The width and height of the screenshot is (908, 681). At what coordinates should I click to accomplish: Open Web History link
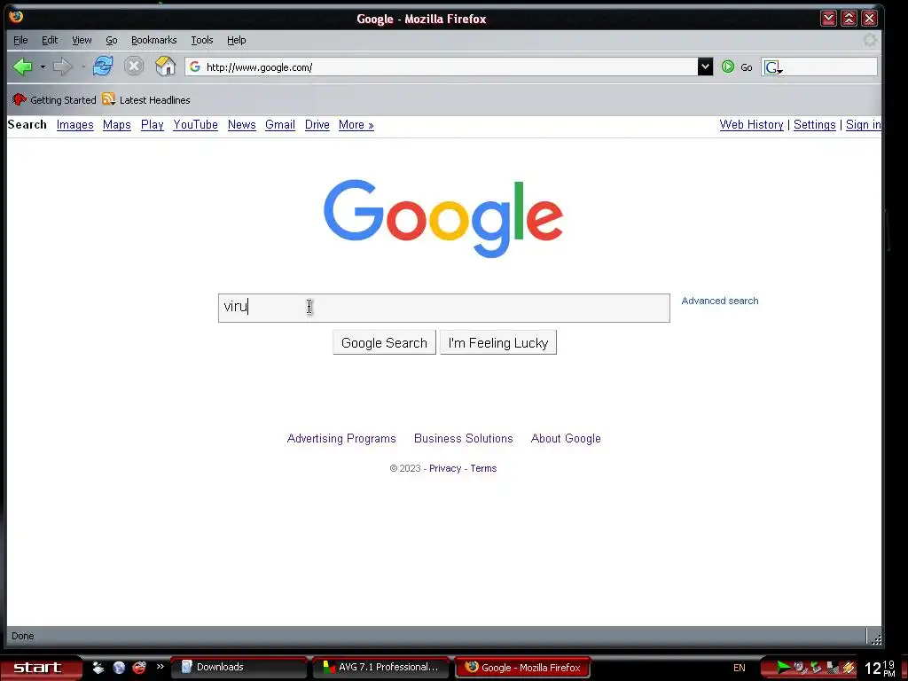click(751, 124)
